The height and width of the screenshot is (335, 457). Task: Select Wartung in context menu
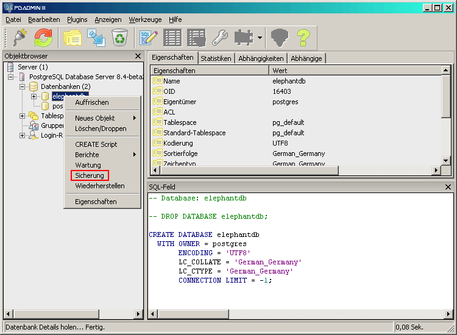pos(102,165)
